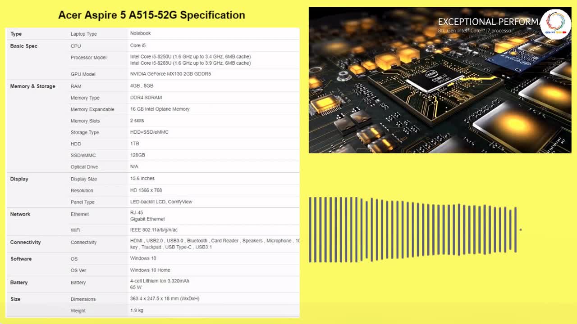Click the '4GB , 8GB' value
Screen dimensions: 577x324
click(142, 86)
